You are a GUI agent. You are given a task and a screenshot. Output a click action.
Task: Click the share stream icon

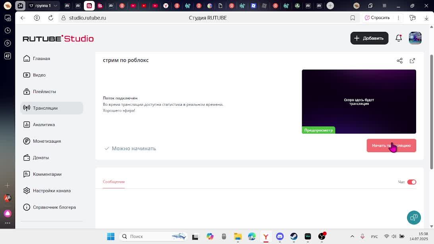point(400,60)
